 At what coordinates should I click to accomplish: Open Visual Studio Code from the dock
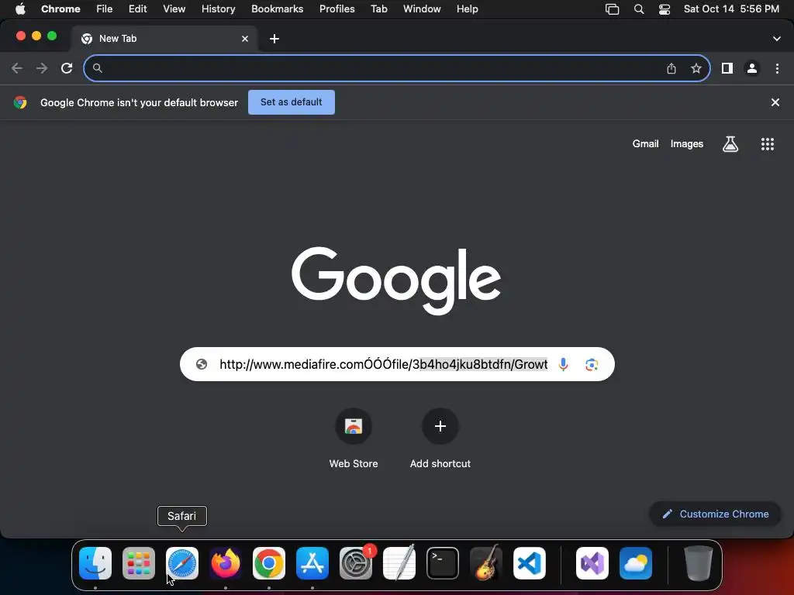[x=530, y=563]
